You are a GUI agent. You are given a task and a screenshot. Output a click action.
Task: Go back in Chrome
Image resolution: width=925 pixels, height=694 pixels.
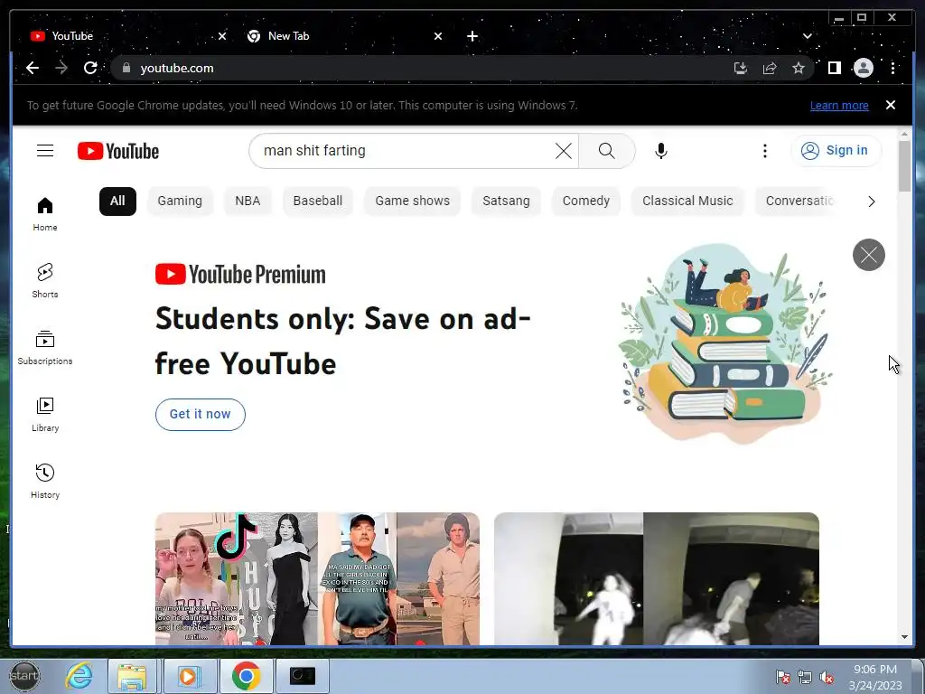click(x=33, y=68)
